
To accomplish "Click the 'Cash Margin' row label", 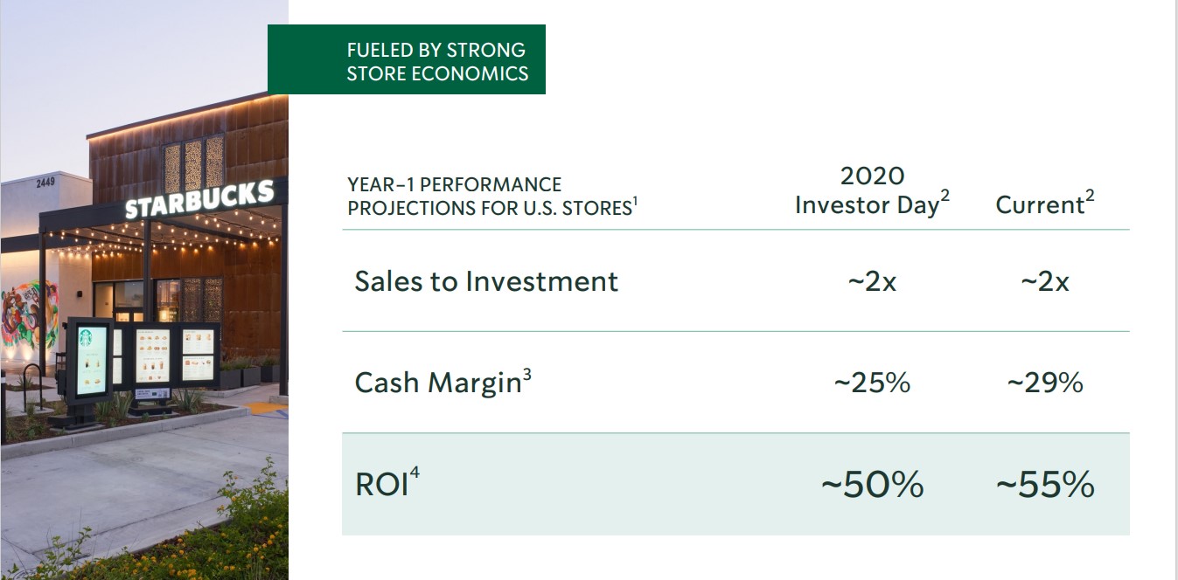I will [x=437, y=383].
